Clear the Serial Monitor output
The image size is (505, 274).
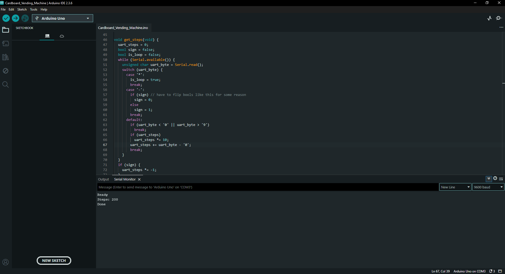(x=501, y=179)
